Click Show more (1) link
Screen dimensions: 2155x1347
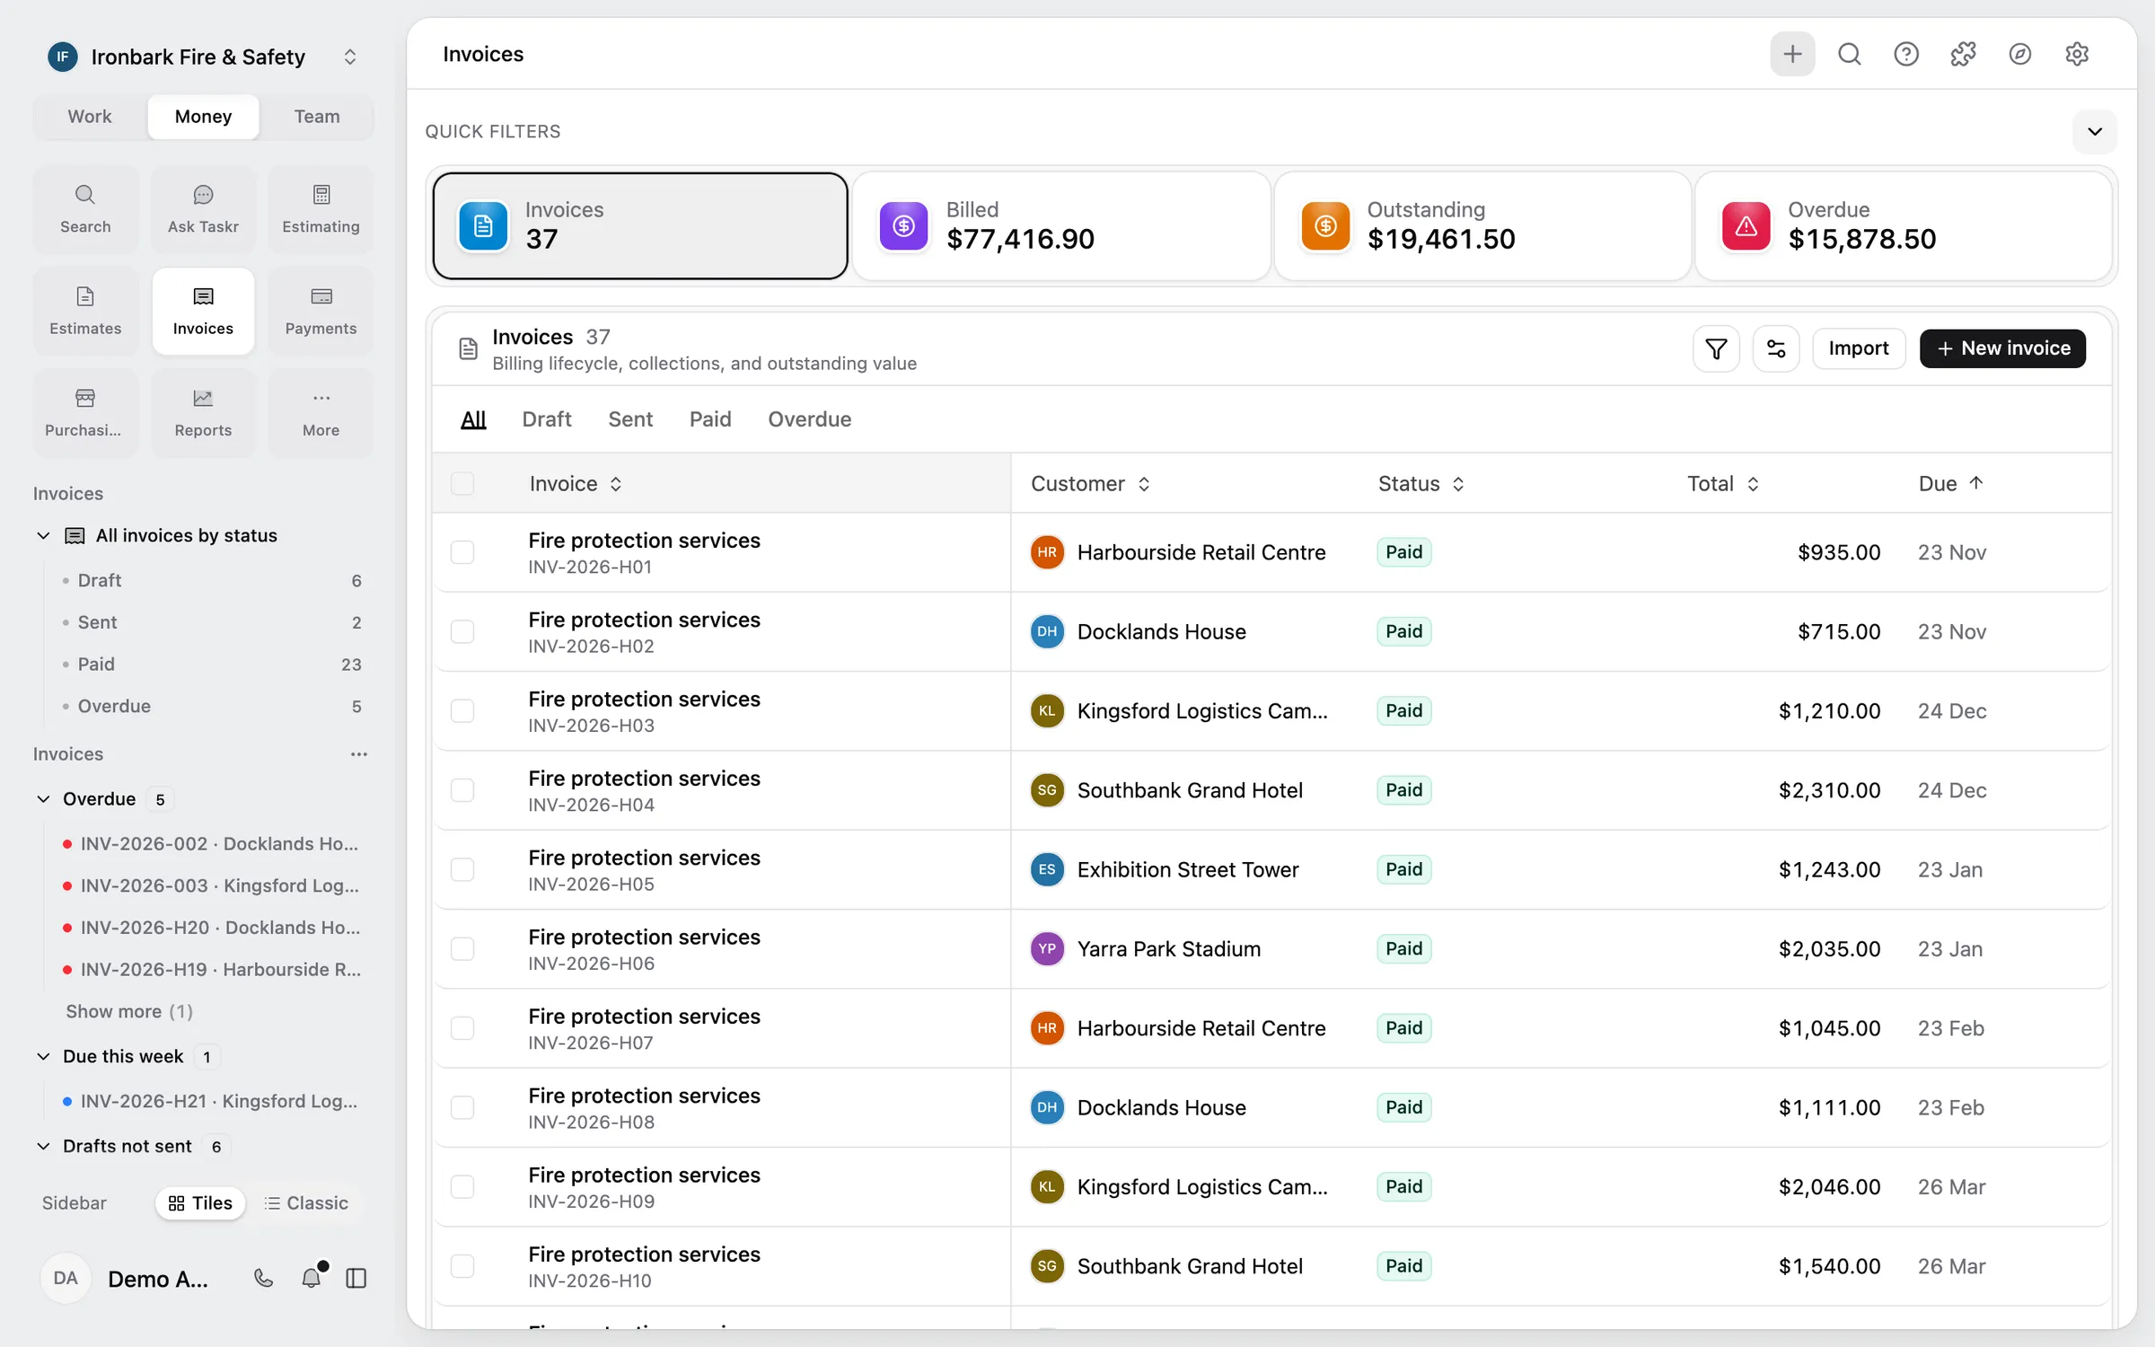tap(129, 1011)
